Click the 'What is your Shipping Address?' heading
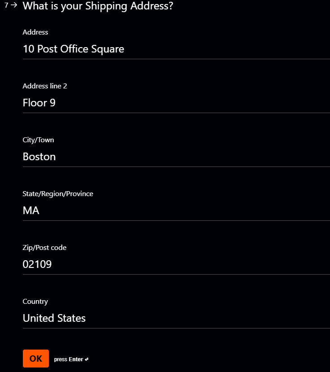 (x=98, y=6)
